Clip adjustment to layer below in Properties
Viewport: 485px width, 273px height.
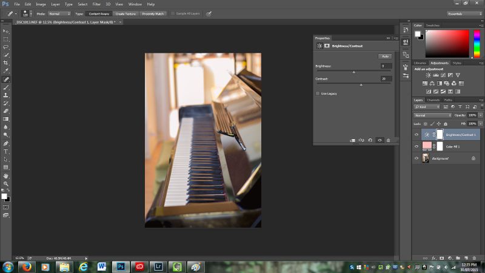(352, 140)
